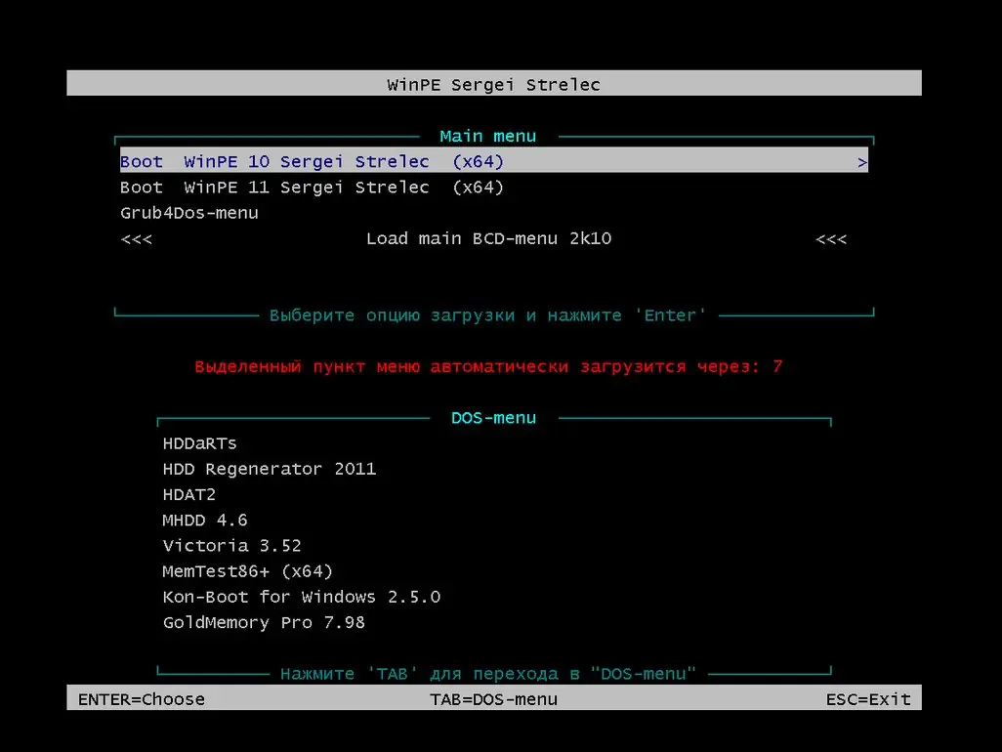Click the DOS-menu section heading
Image resolution: width=1002 pixels, height=752 pixels.
[493, 418]
